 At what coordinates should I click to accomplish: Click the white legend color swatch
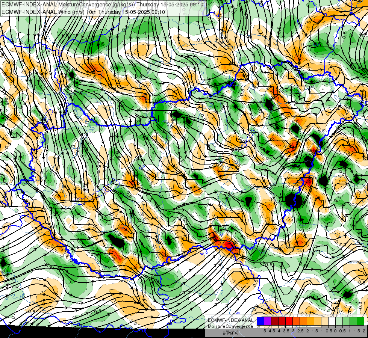pos(332,321)
